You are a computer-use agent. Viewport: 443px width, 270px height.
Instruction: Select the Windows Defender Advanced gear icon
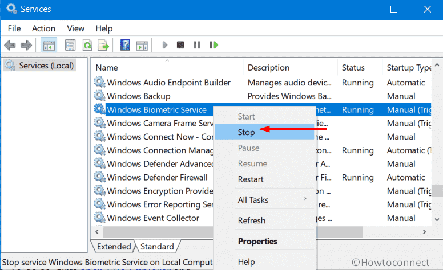[100, 163]
